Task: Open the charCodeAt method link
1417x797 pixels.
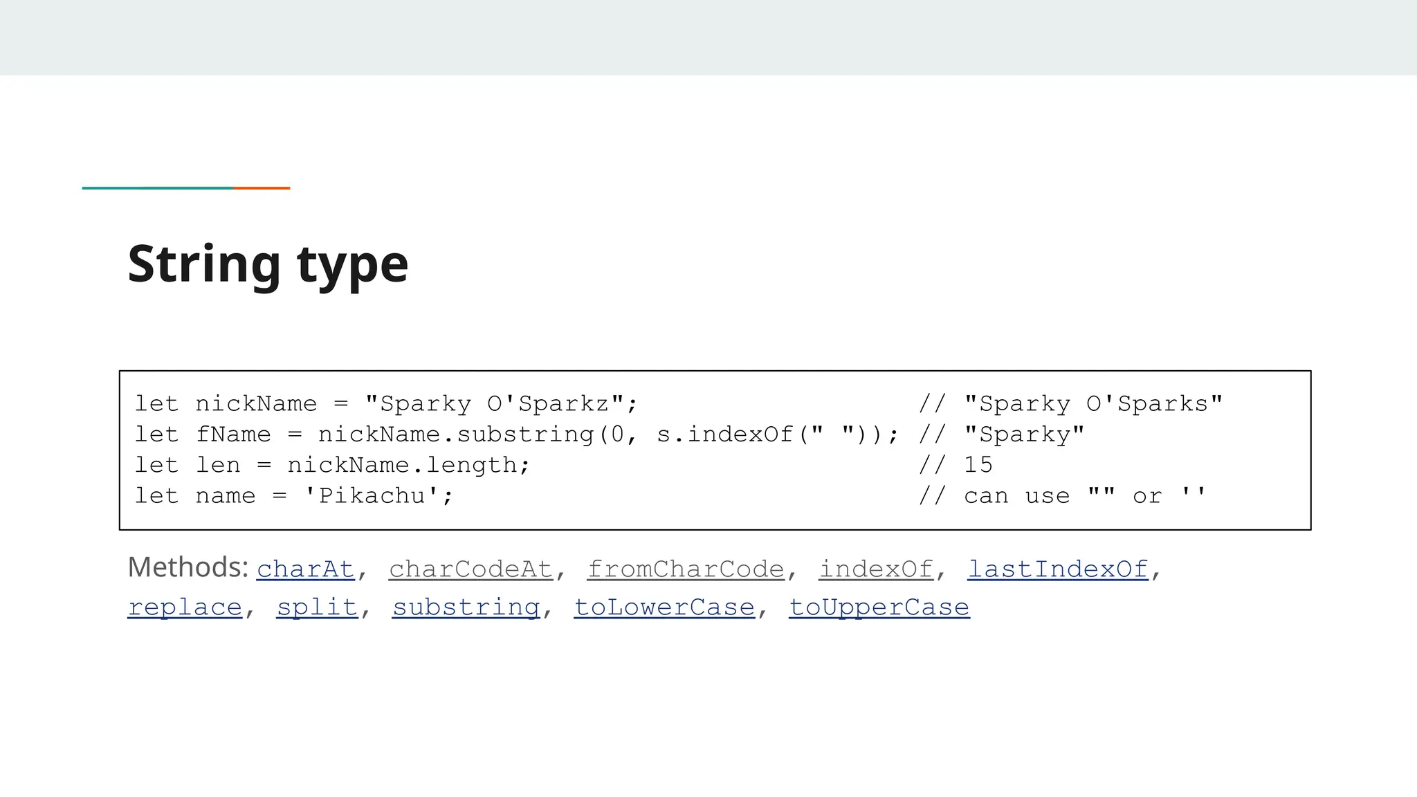Action: coord(470,569)
